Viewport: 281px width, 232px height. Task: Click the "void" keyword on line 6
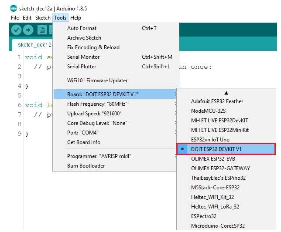34,105
